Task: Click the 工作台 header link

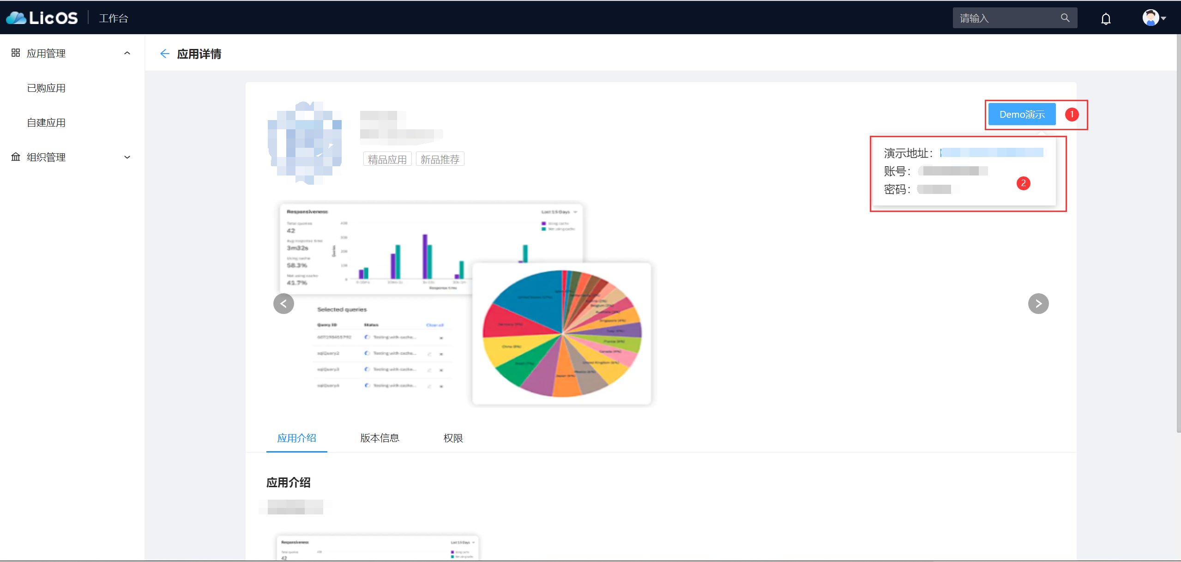Action: [114, 18]
